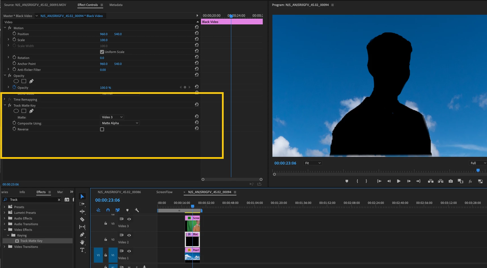Open the Info panel tab
This screenshot has width=487, height=268.
[22, 192]
